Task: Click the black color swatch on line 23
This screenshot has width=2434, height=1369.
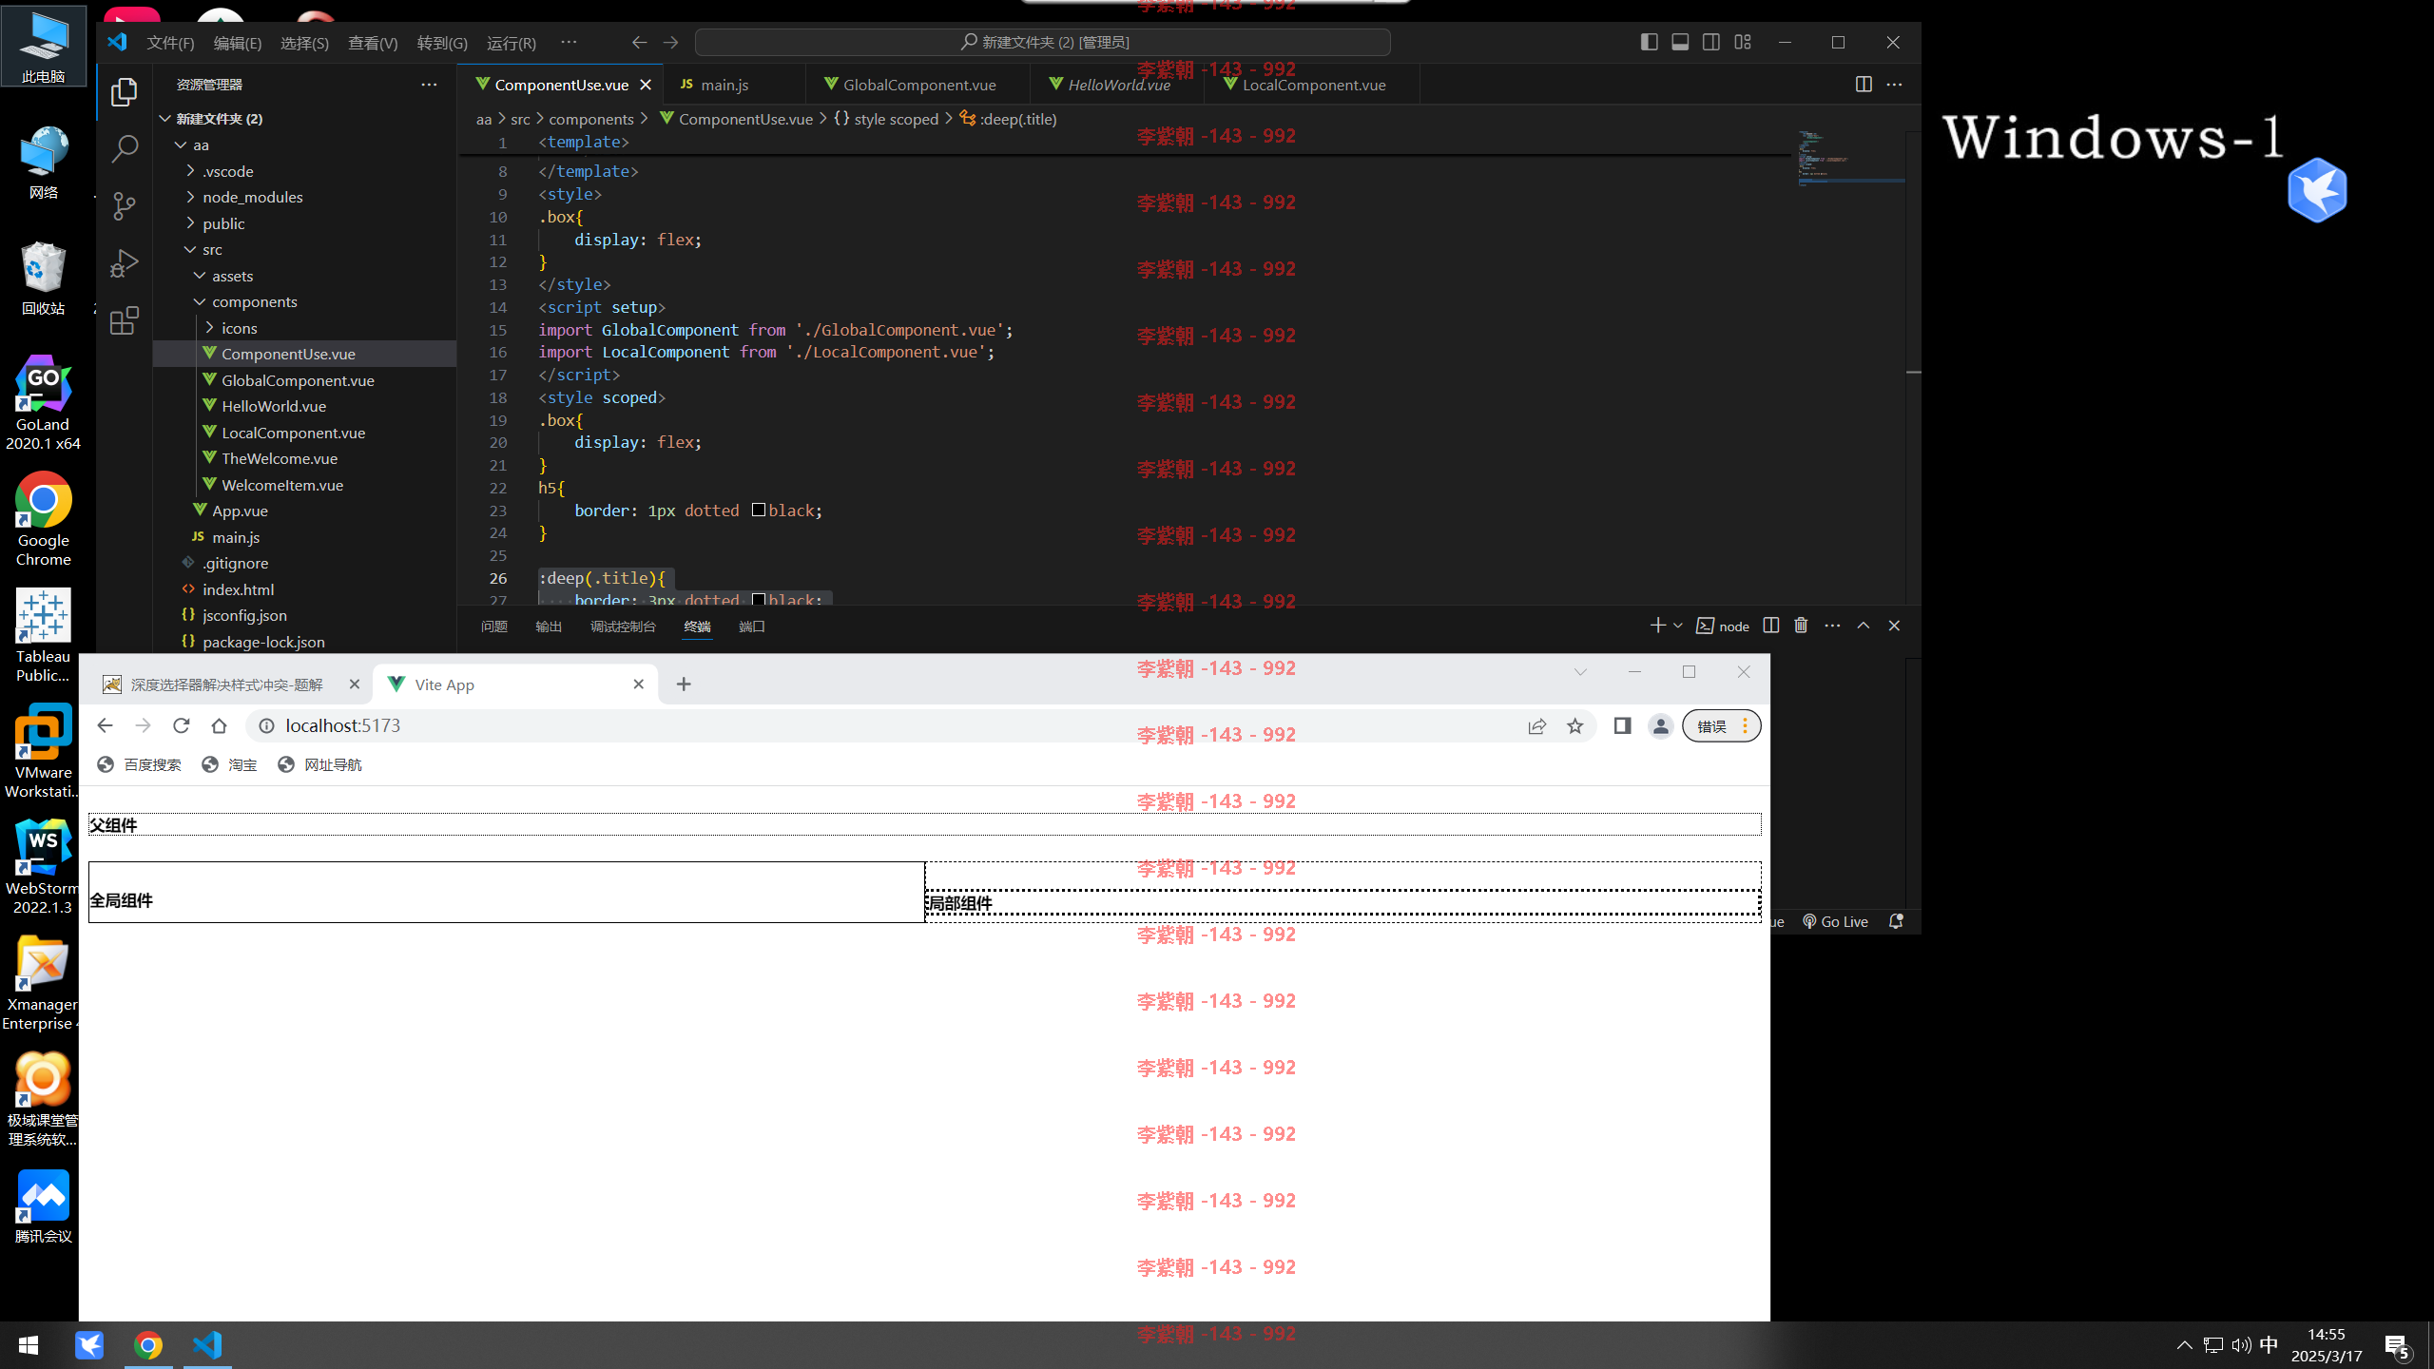Action: click(759, 511)
